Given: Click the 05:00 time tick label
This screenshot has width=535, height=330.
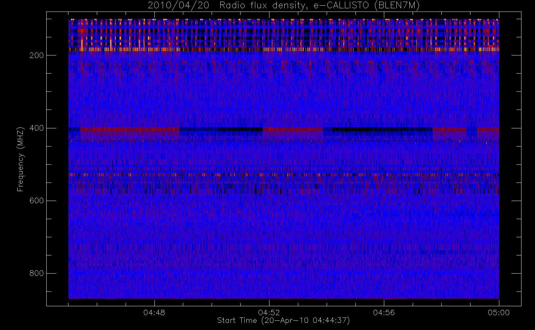Looking at the screenshot, I should point(499,313).
